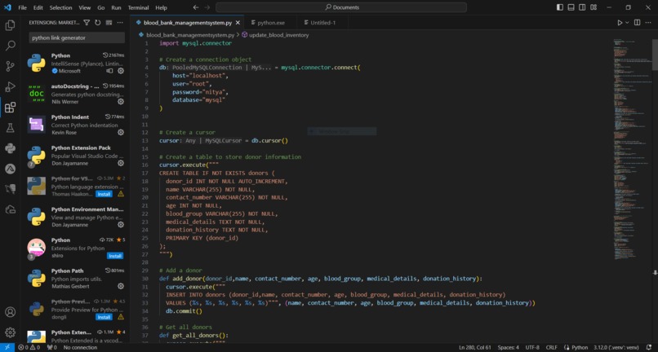The height and width of the screenshot is (352, 658).
Task: Open the Terminal menu
Action: click(x=138, y=7)
